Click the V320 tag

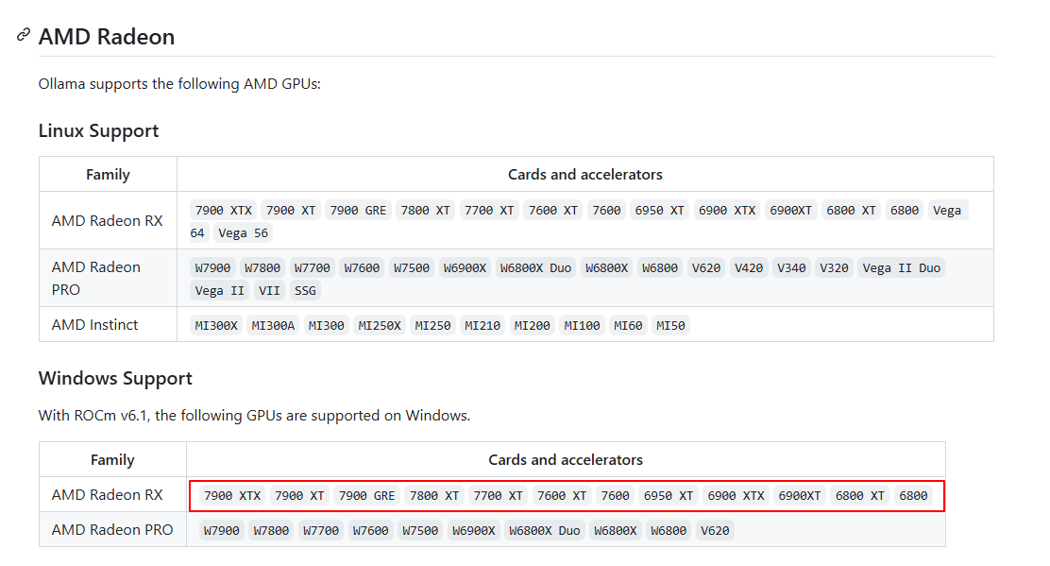click(x=835, y=268)
